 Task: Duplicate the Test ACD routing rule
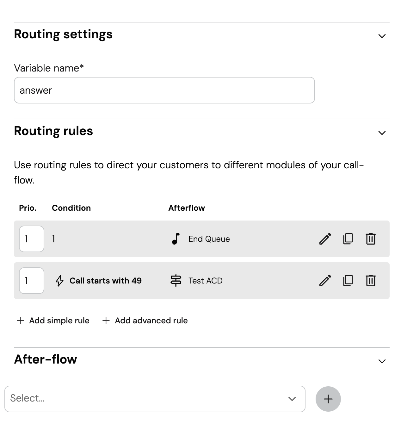(x=348, y=281)
